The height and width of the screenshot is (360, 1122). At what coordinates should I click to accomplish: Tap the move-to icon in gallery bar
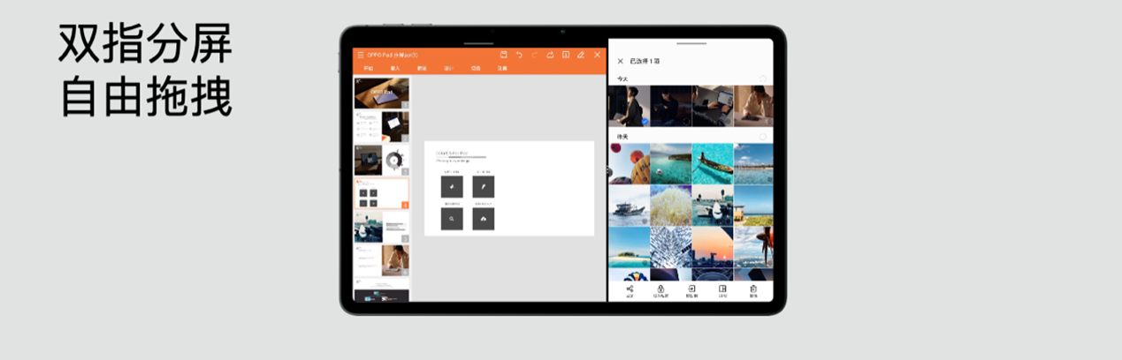tap(691, 290)
